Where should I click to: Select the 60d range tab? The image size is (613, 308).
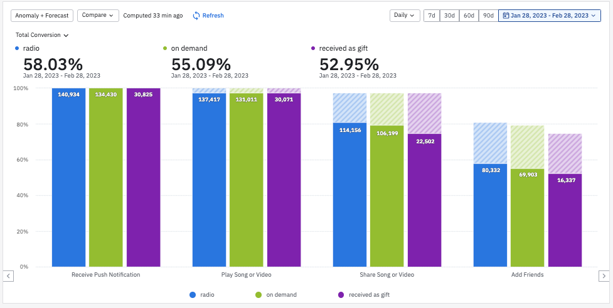pos(469,16)
